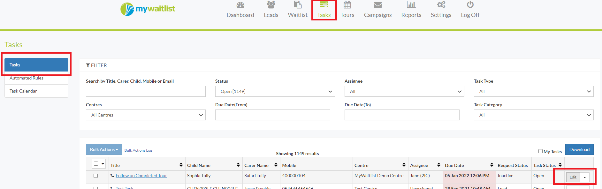This screenshot has height=189, width=602.
Task: Open the Reports bar chart icon
Action: click(411, 5)
